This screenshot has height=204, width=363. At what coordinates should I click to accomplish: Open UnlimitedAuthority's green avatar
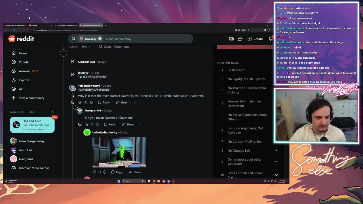pyautogui.click(x=87, y=132)
